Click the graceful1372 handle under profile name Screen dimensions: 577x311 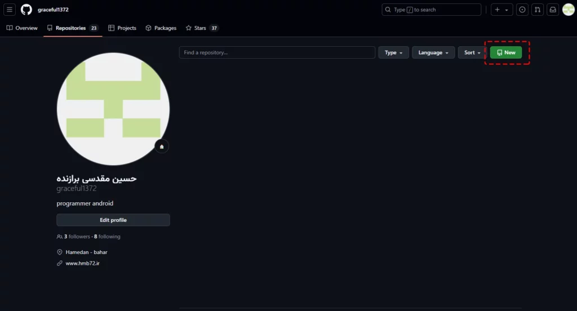coord(77,188)
